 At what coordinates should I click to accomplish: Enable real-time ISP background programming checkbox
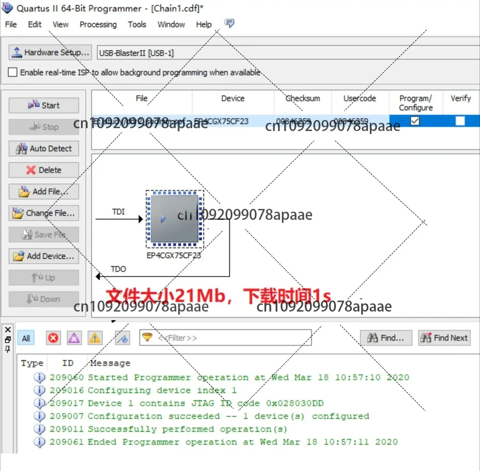coord(12,72)
